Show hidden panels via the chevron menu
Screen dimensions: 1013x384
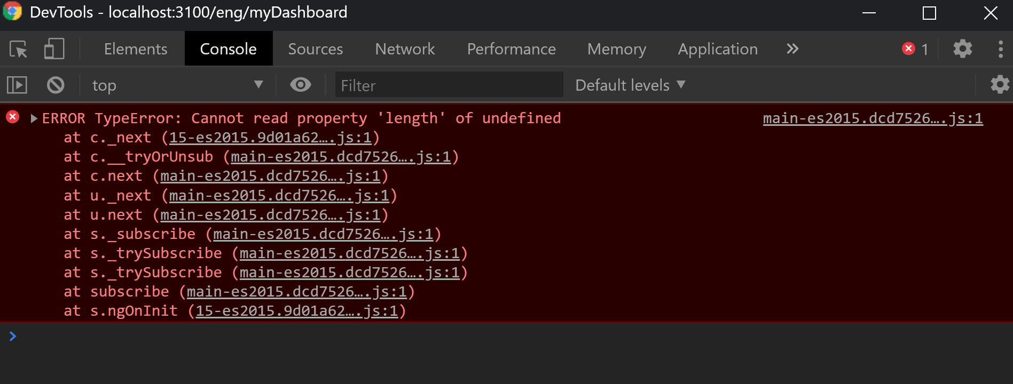792,49
